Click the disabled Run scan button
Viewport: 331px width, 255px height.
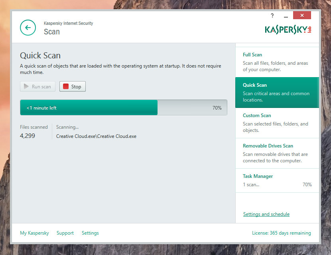37,86
